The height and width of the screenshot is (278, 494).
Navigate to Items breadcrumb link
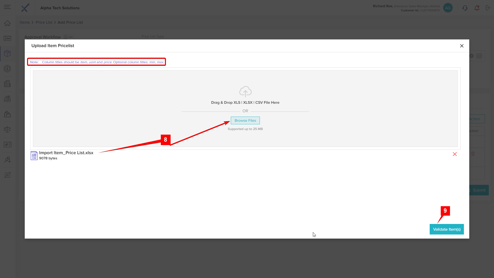coord(25,22)
